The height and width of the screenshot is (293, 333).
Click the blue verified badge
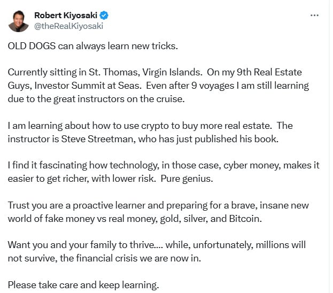click(x=106, y=15)
